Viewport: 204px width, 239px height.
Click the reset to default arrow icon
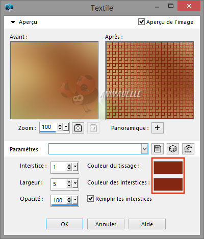click(188, 149)
